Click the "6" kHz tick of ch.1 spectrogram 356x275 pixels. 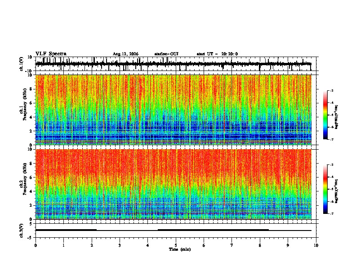pyautogui.click(x=31, y=103)
